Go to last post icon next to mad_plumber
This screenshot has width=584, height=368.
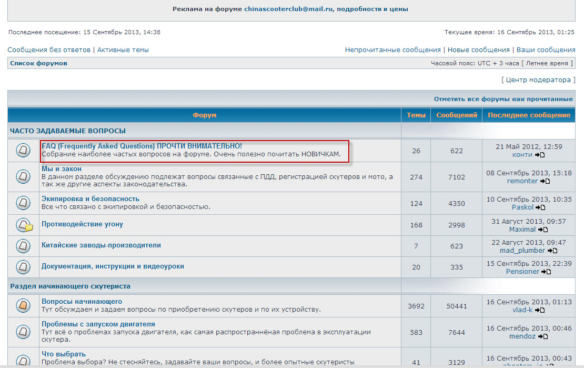[552, 251]
